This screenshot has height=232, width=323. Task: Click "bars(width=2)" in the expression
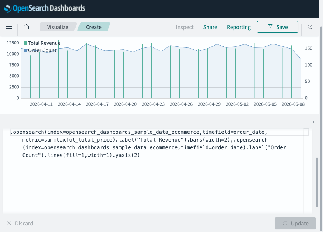pyautogui.click(x=210, y=140)
